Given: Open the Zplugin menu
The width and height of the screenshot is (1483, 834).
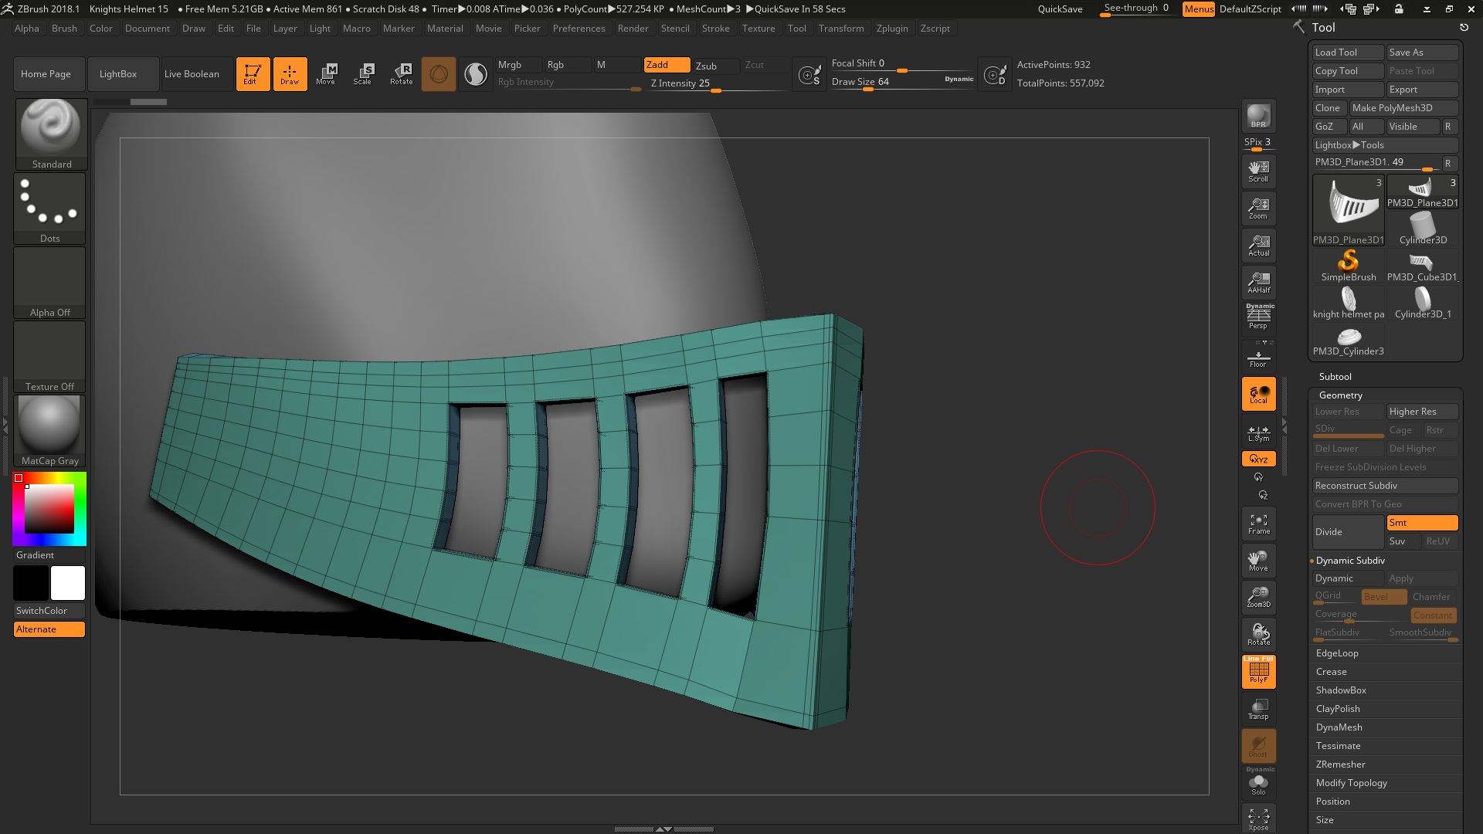Looking at the screenshot, I should (x=892, y=29).
